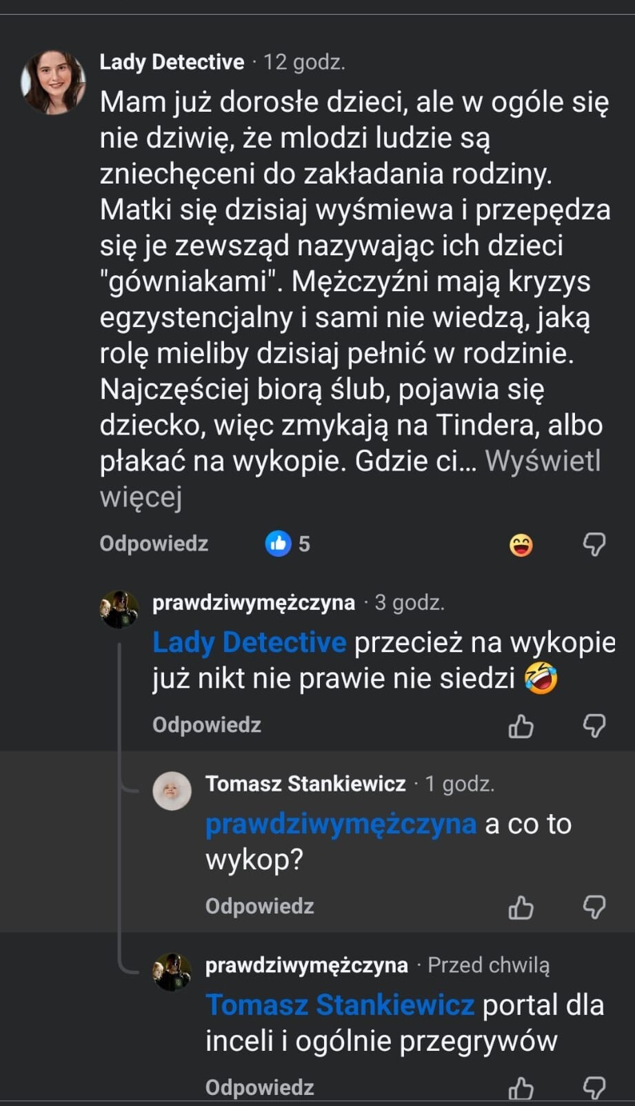Open Tomasz Stankiewicz's avatar
The width and height of the screenshot is (635, 1106).
172,791
